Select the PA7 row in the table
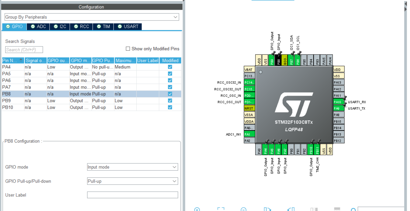410x211 pixels. 91,87
